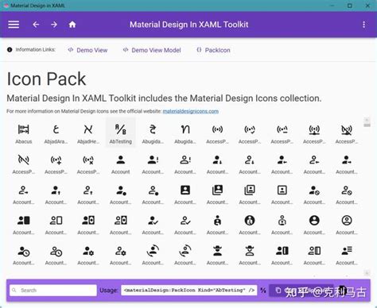Screen dimensions: 377x308
Task: Click the "Icon Pack" heading
Action: click(x=46, y=79)
